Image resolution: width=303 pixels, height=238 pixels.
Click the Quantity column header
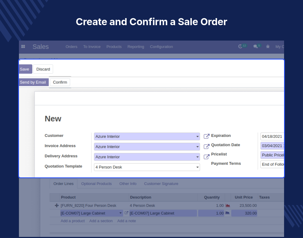pos(212,197)
